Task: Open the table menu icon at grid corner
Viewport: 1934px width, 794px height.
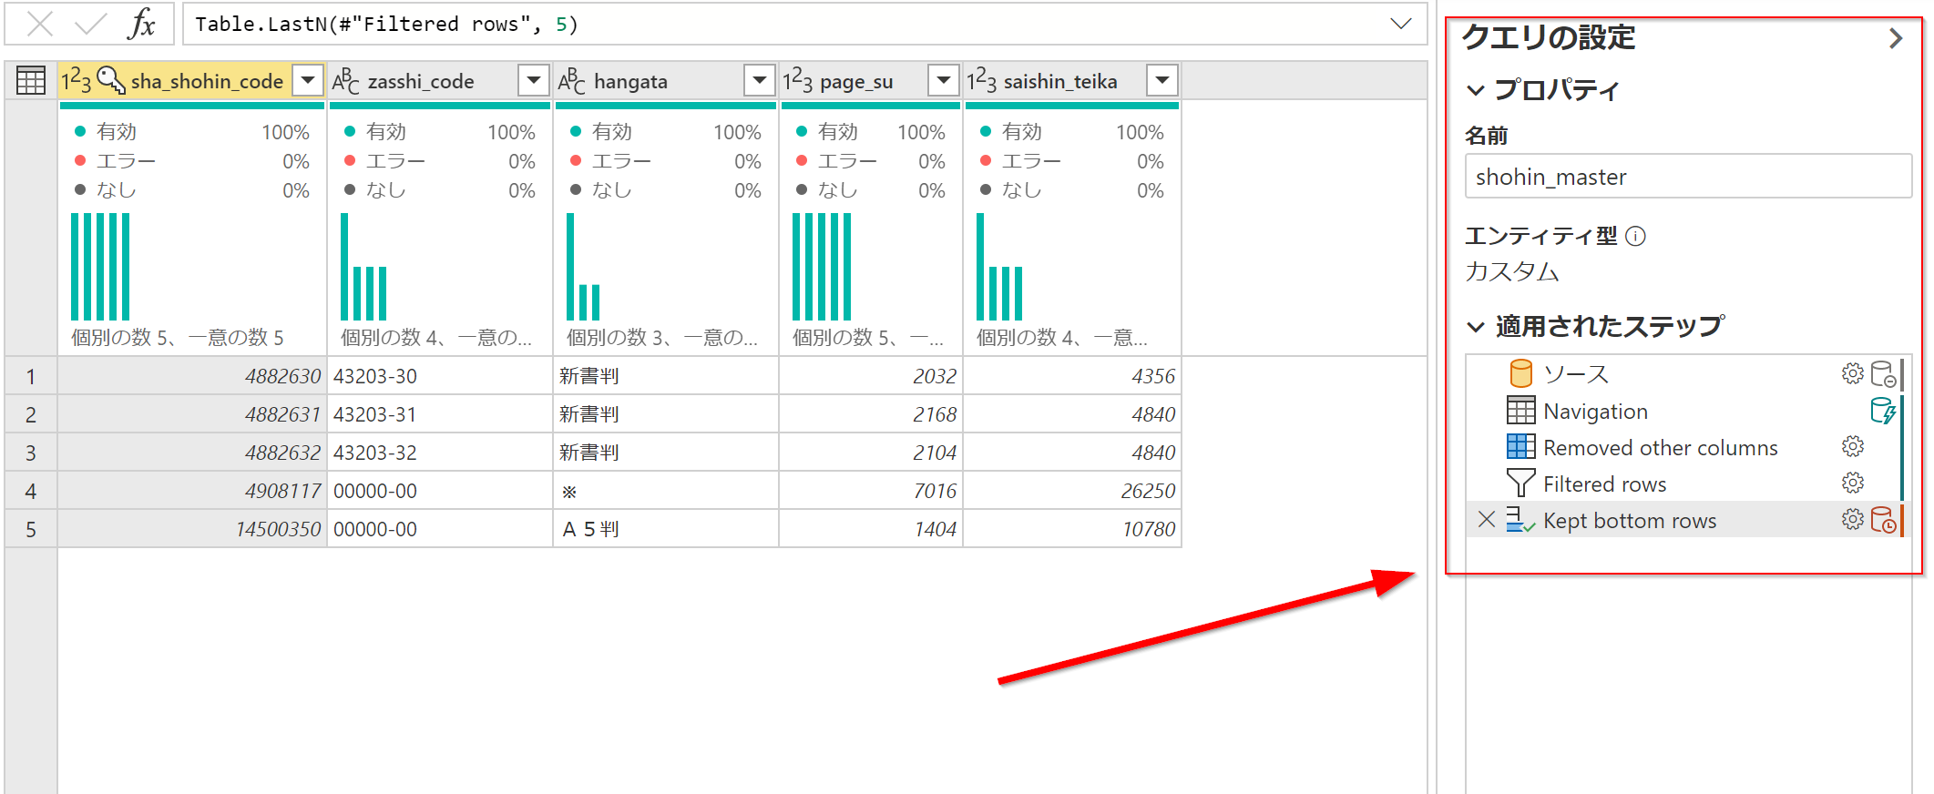Action: pos(31,81)
